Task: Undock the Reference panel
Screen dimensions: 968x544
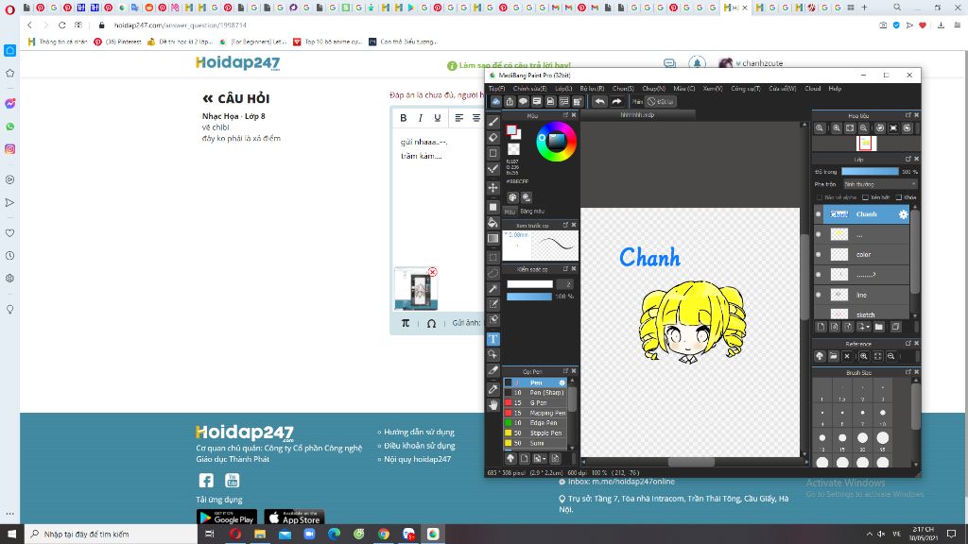Action: 908,344
